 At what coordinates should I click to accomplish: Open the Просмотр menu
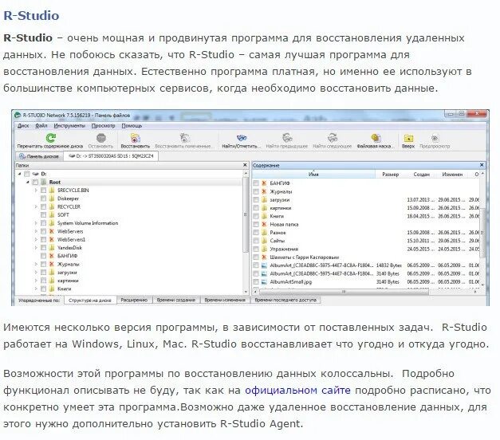104,126
